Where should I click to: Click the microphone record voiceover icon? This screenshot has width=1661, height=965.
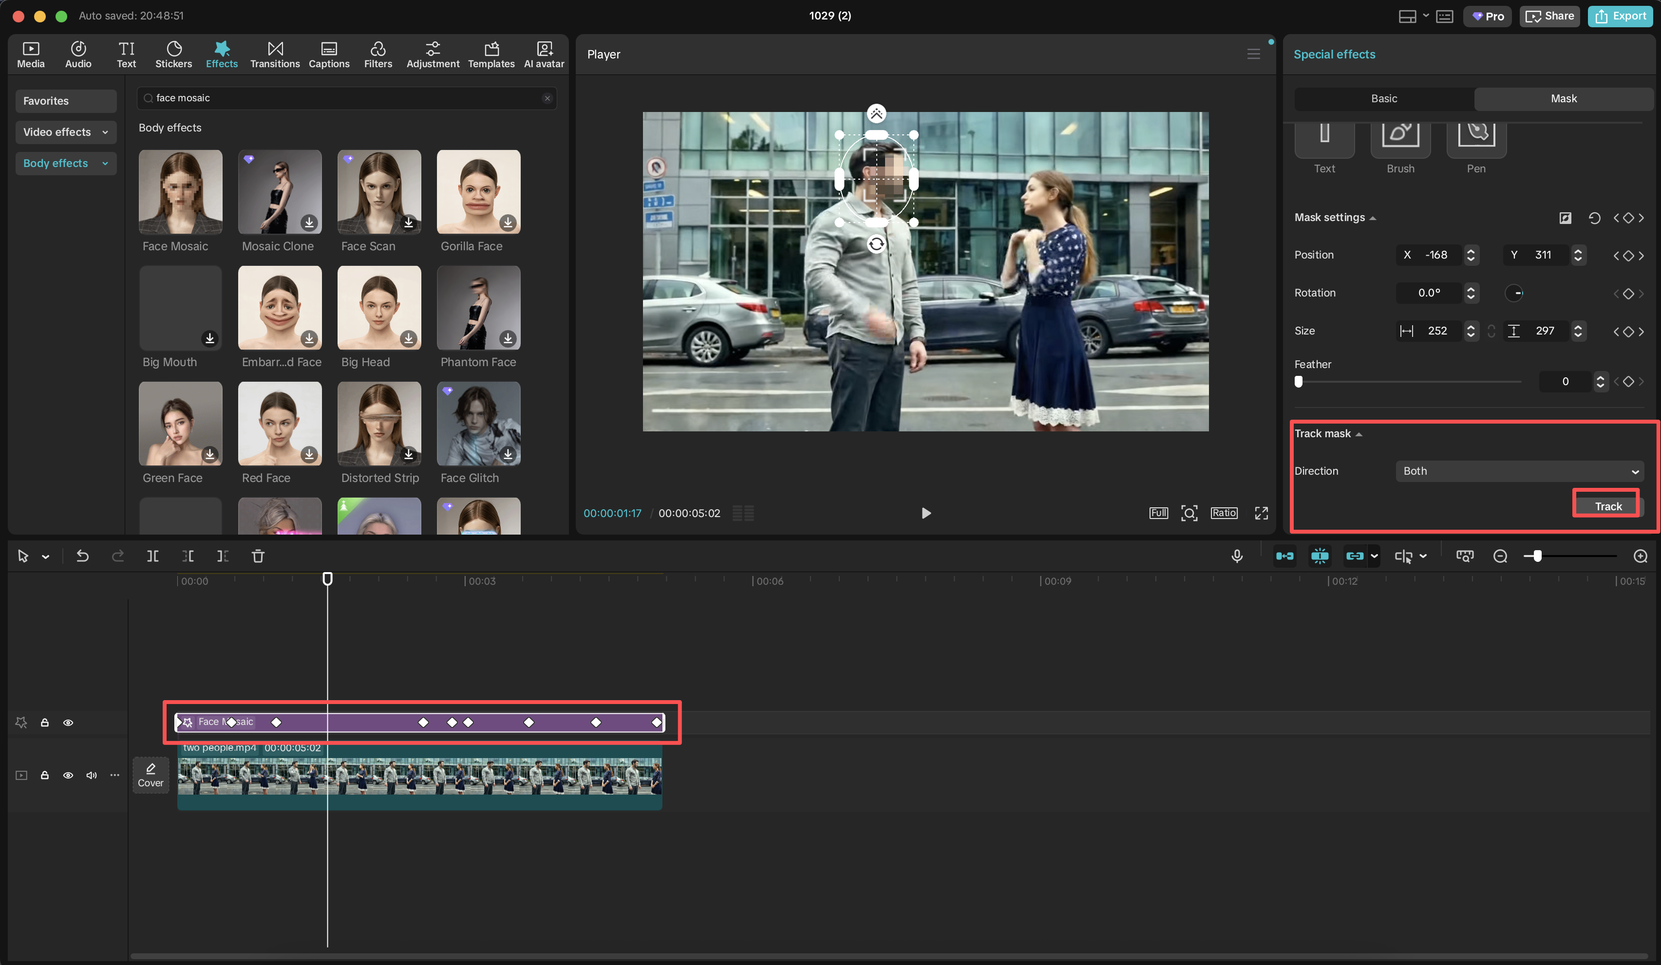point(1237,556)
